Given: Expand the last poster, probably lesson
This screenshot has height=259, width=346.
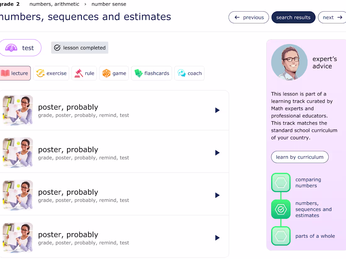Looking at the screenshot, I should click(x=217, y=238).
